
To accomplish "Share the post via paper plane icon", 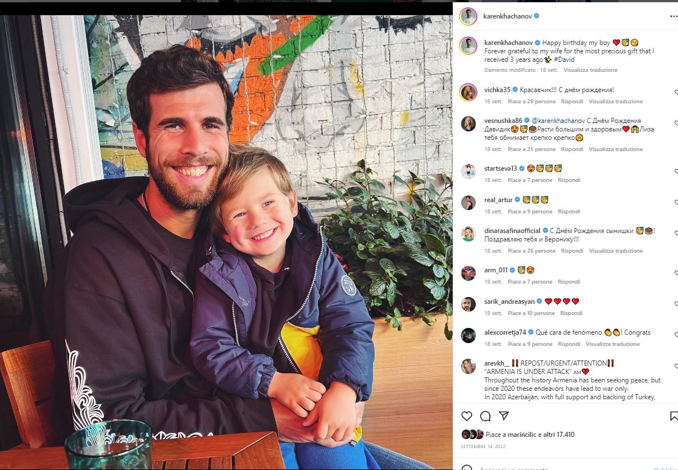I will (504, 416).
